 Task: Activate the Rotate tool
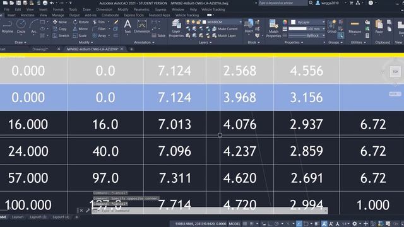[x=81, y=22]
